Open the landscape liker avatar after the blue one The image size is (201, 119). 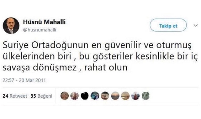pyautogui.click(x=105, y=96)
